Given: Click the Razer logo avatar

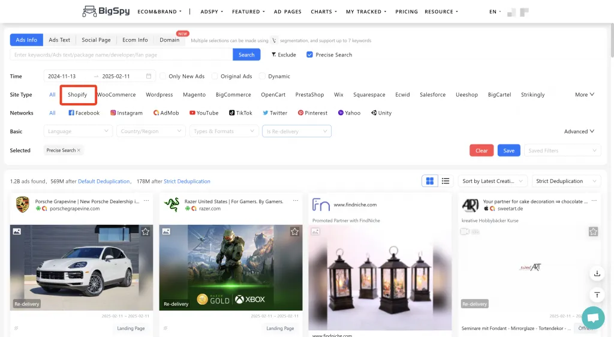Looking at the screenshot, I should 172,204.
